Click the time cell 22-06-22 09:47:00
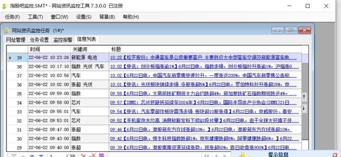The height and width of the screenshot is (157, 341). (x=49, y=130)
